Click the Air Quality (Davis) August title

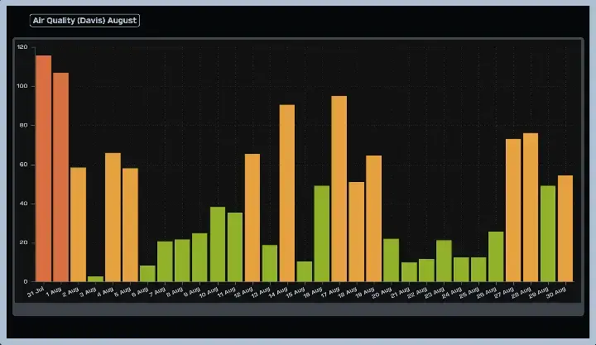(84, 20)
